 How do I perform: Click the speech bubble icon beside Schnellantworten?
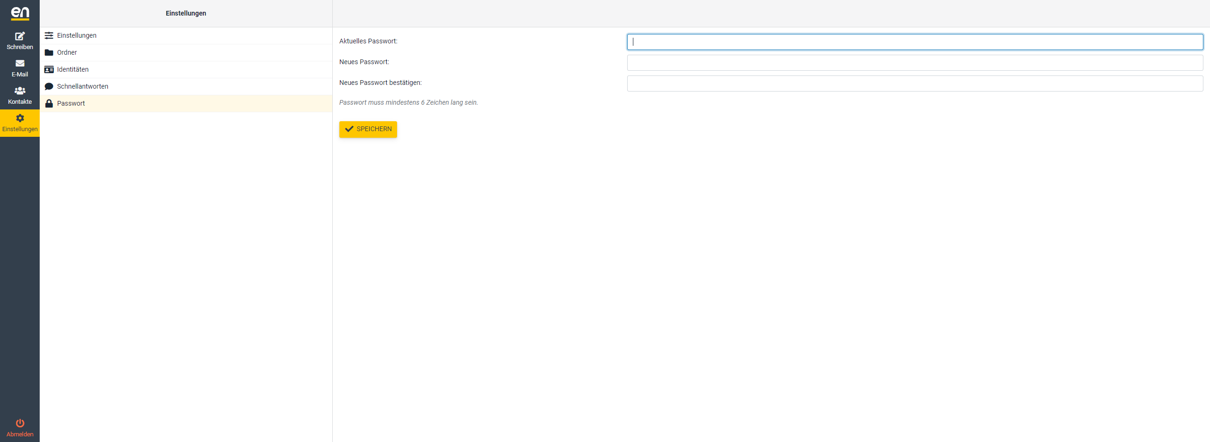(x=49, y=86)
